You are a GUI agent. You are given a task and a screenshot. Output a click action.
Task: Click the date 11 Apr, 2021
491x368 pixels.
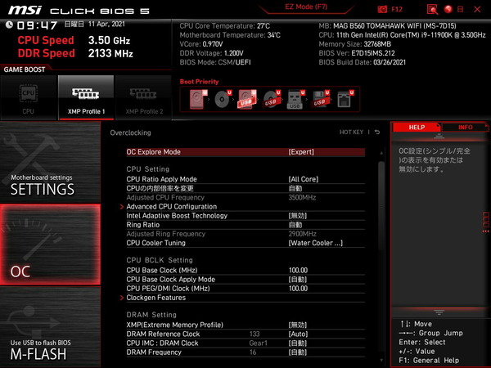(106, 24)
